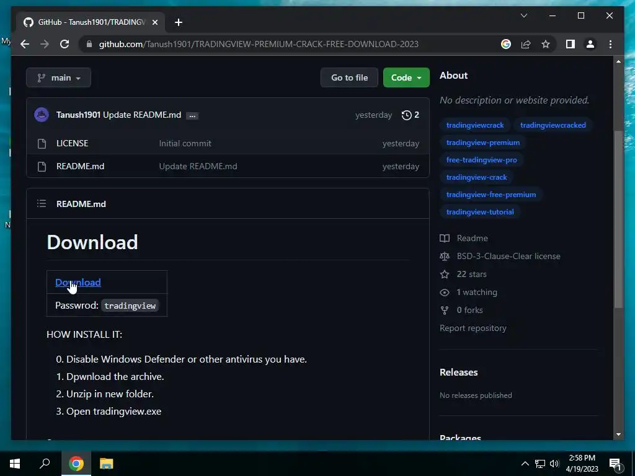Open README table of contents icon
The width and height of the screenshot is (635, 476).
click(x=42, y=203)
